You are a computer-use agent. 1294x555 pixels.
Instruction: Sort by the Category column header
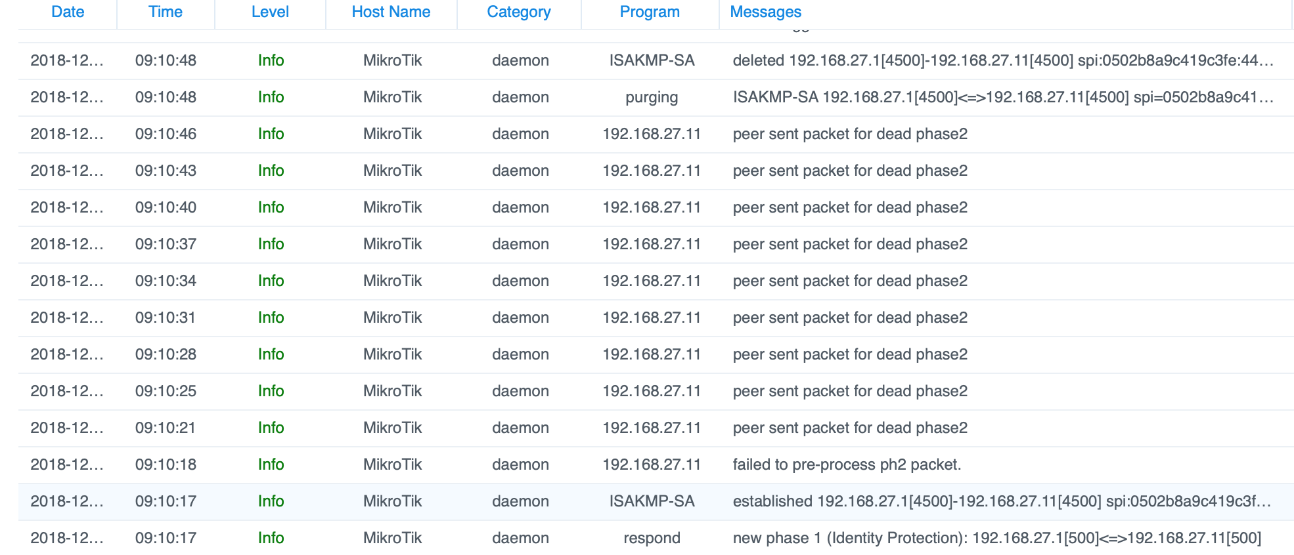tap(519, 12)
